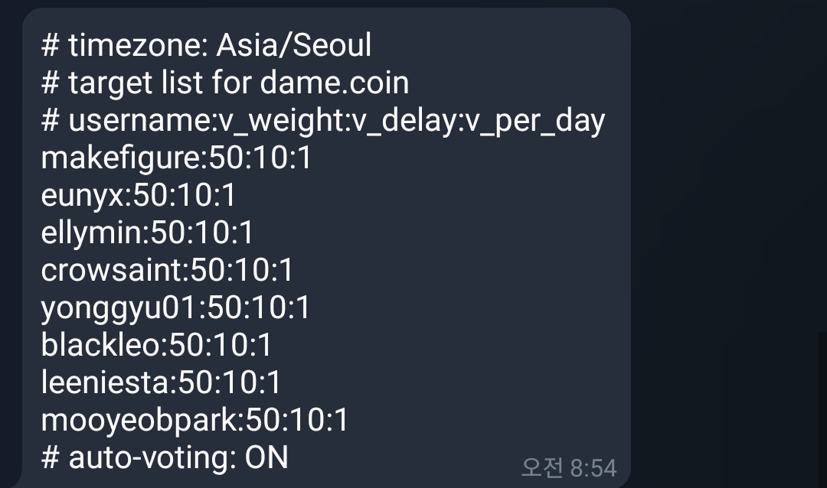Select the ellymin:50:10:1 entry

pyautogui.click(x=147, y=233)
